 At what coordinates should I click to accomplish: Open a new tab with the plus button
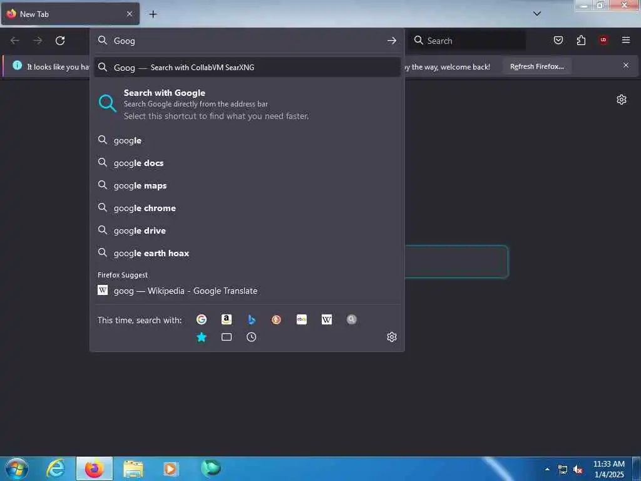coord(153,14)
